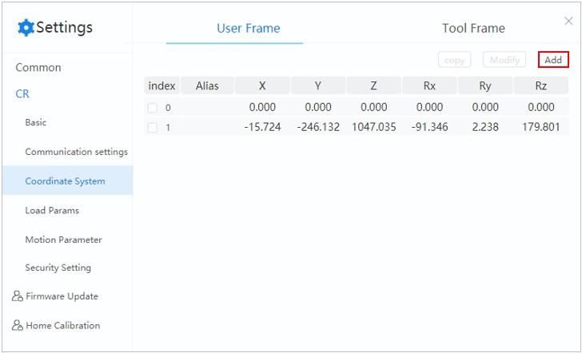
Task: Switch to the Tool Frame tab
Action: [x=473, y=28]
